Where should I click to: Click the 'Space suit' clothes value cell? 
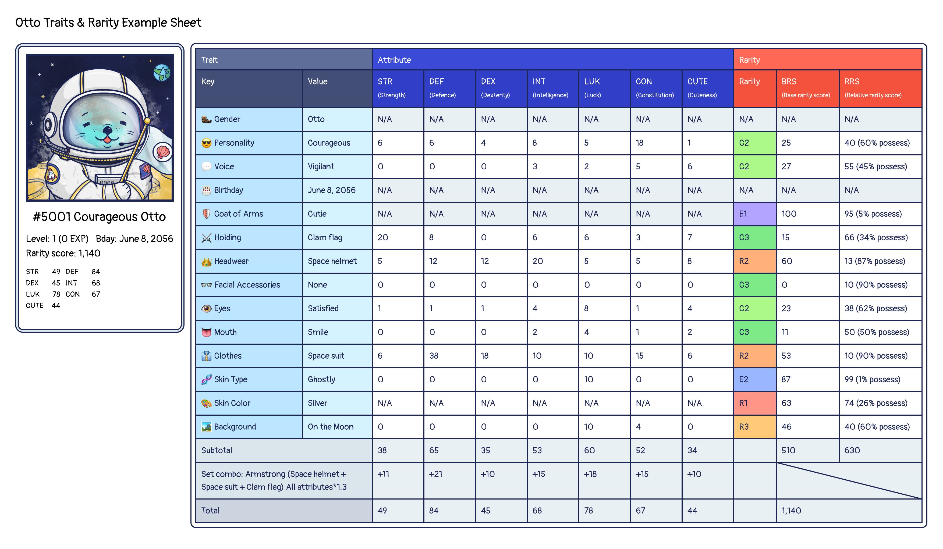click(337, 356)
